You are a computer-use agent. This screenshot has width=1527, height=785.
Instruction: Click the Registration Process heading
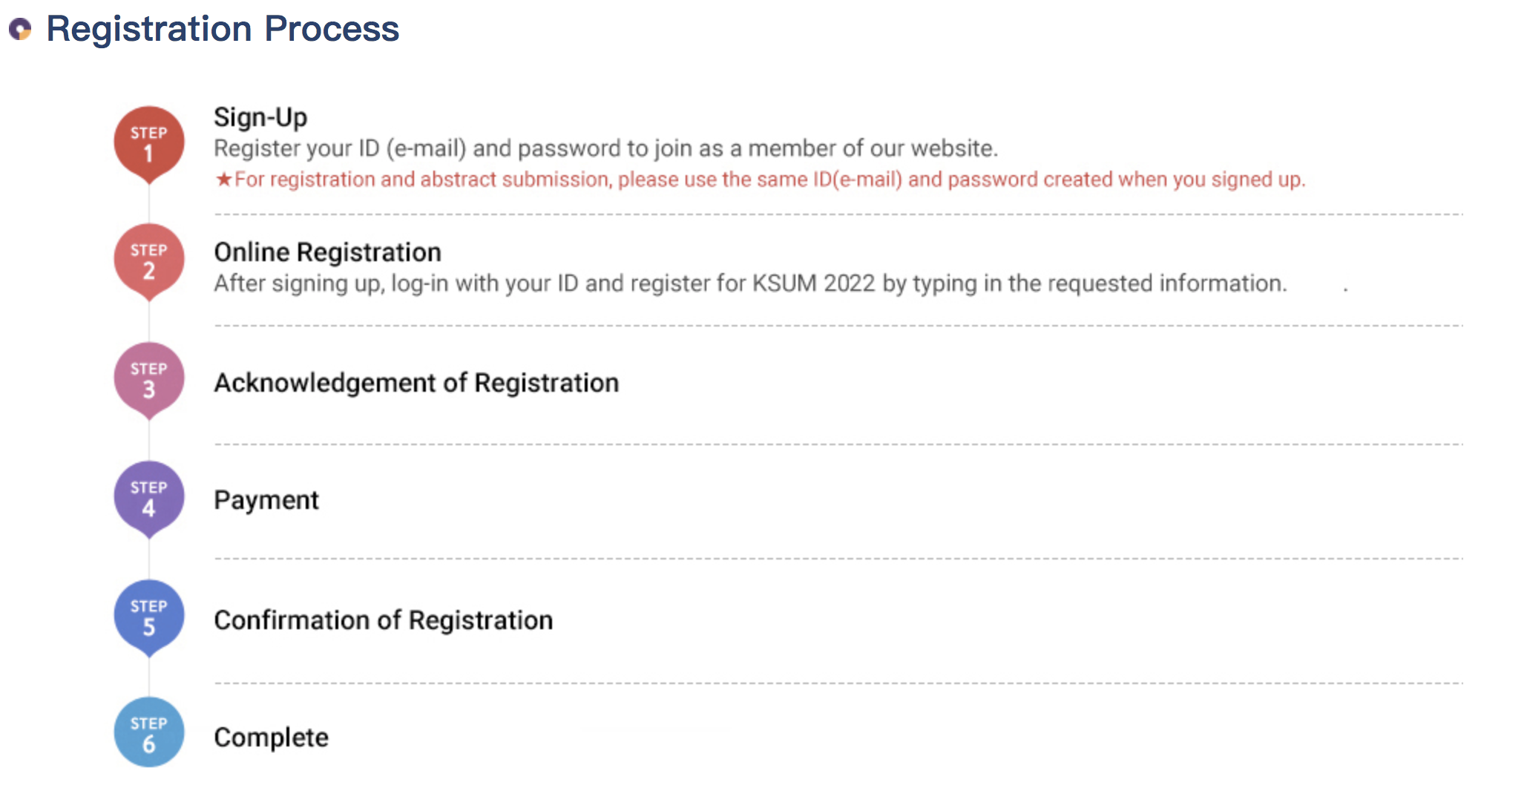coord(223,30)
